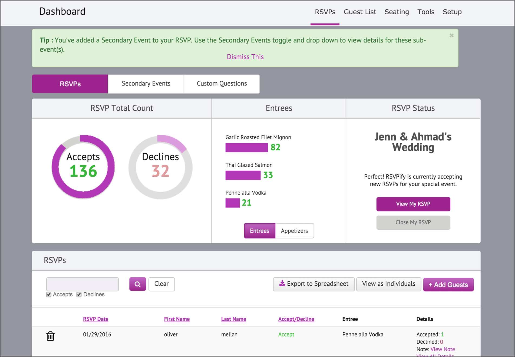Click the Accepts 136 donut chart

tap(83, 167)
